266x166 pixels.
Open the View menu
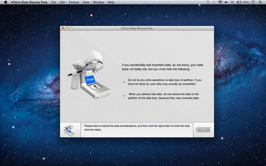point(86,2)
